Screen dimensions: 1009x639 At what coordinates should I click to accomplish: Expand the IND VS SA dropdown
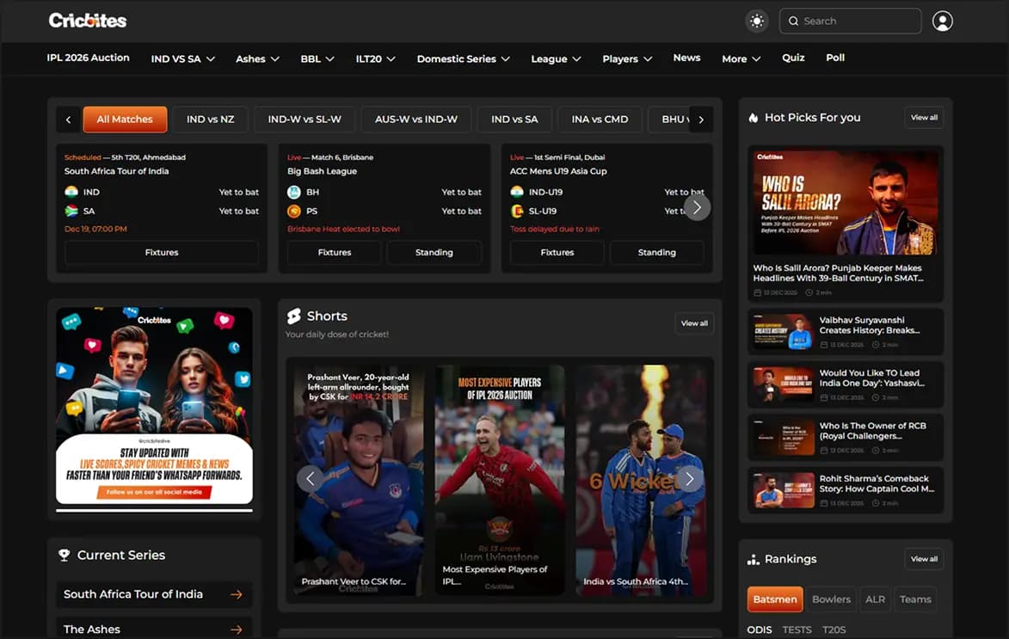(x=182, y=59)
